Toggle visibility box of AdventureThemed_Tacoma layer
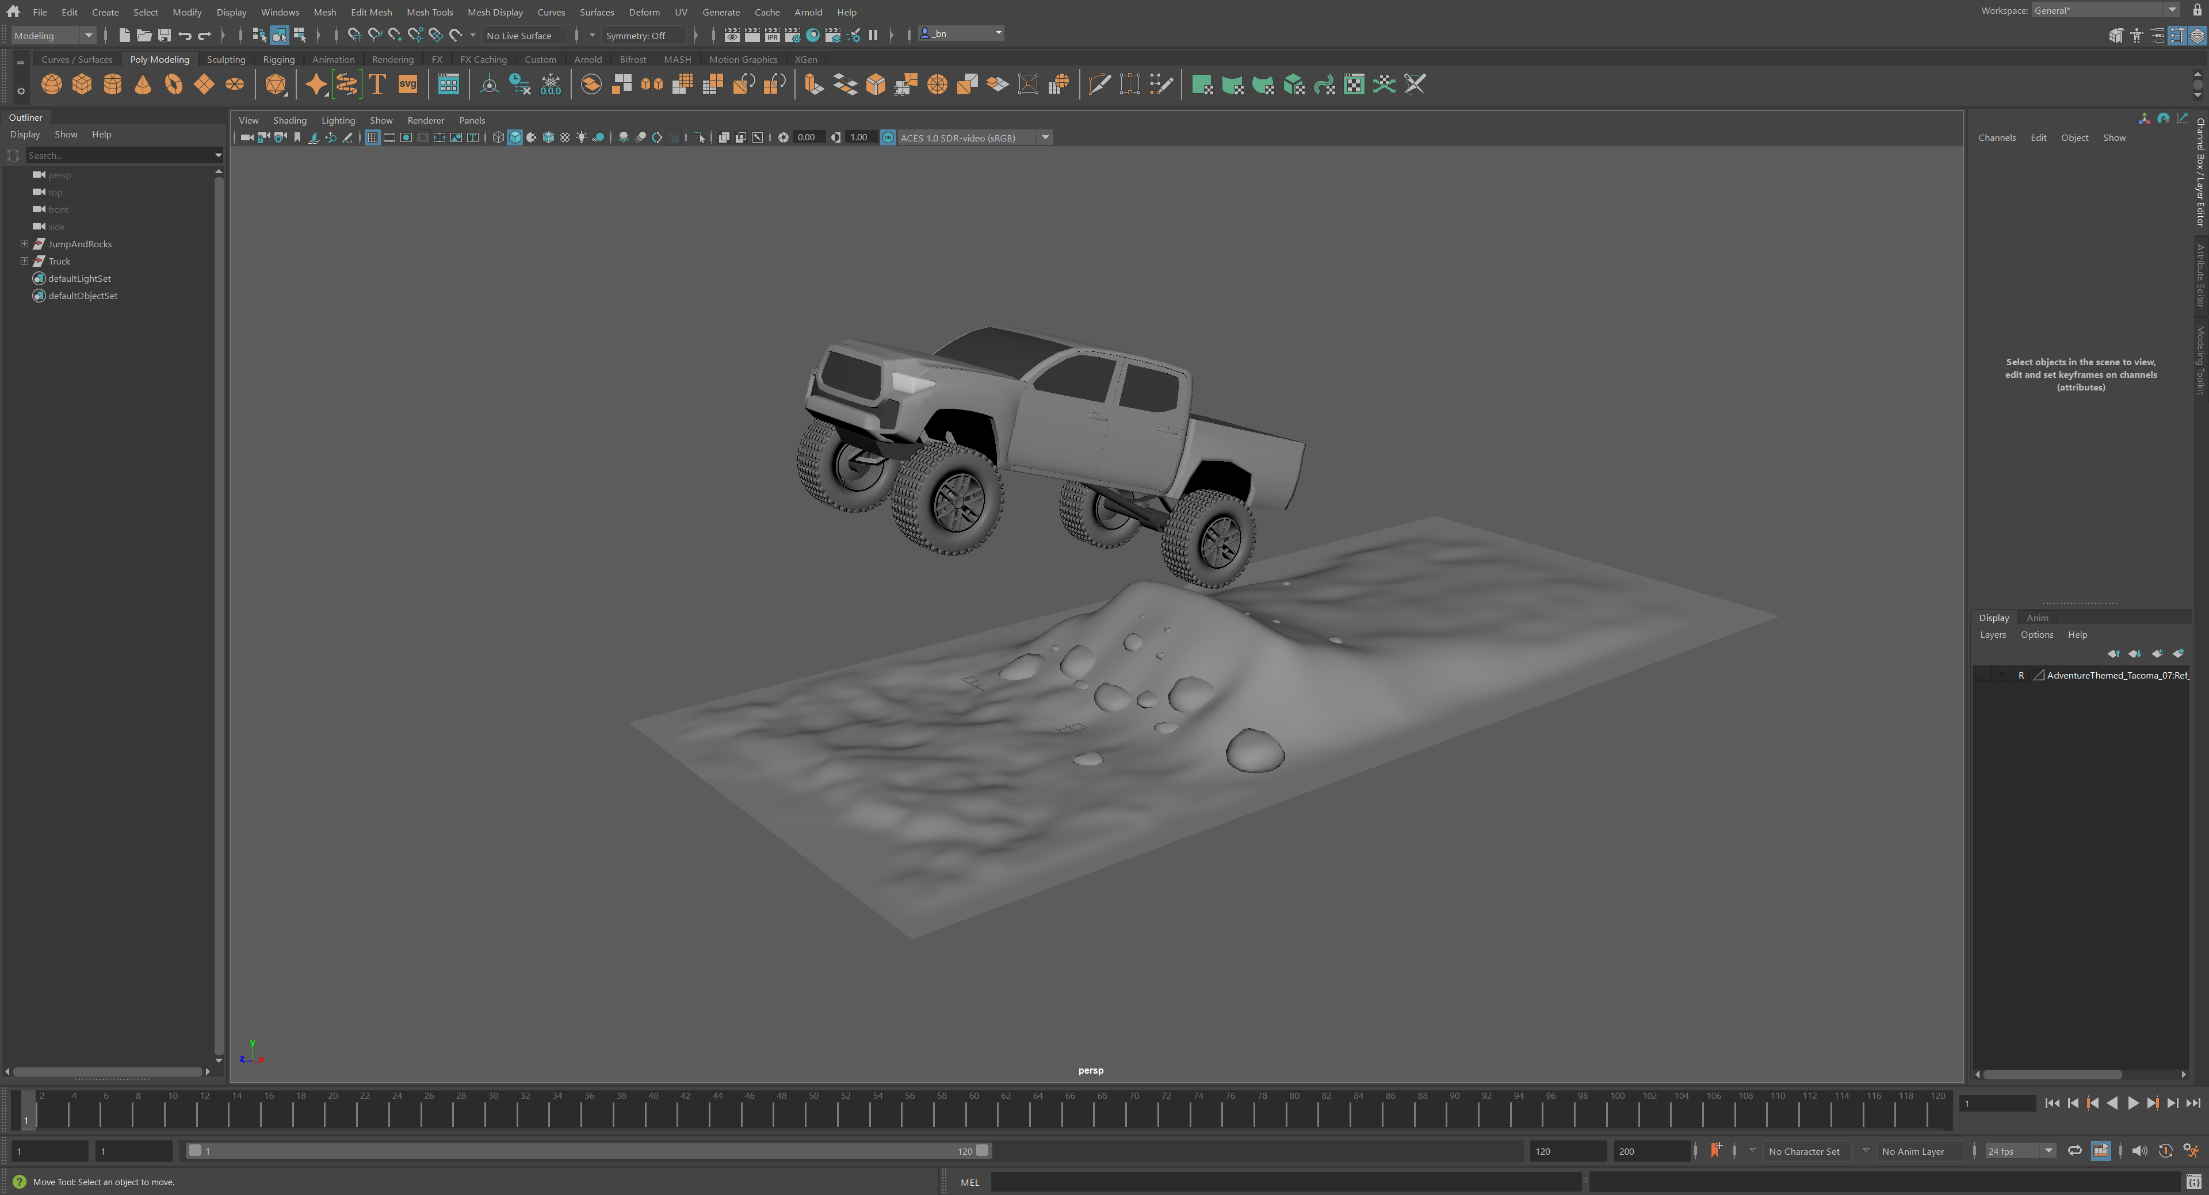The height and width of the screenshot is (1195, 2209). 1982,676
